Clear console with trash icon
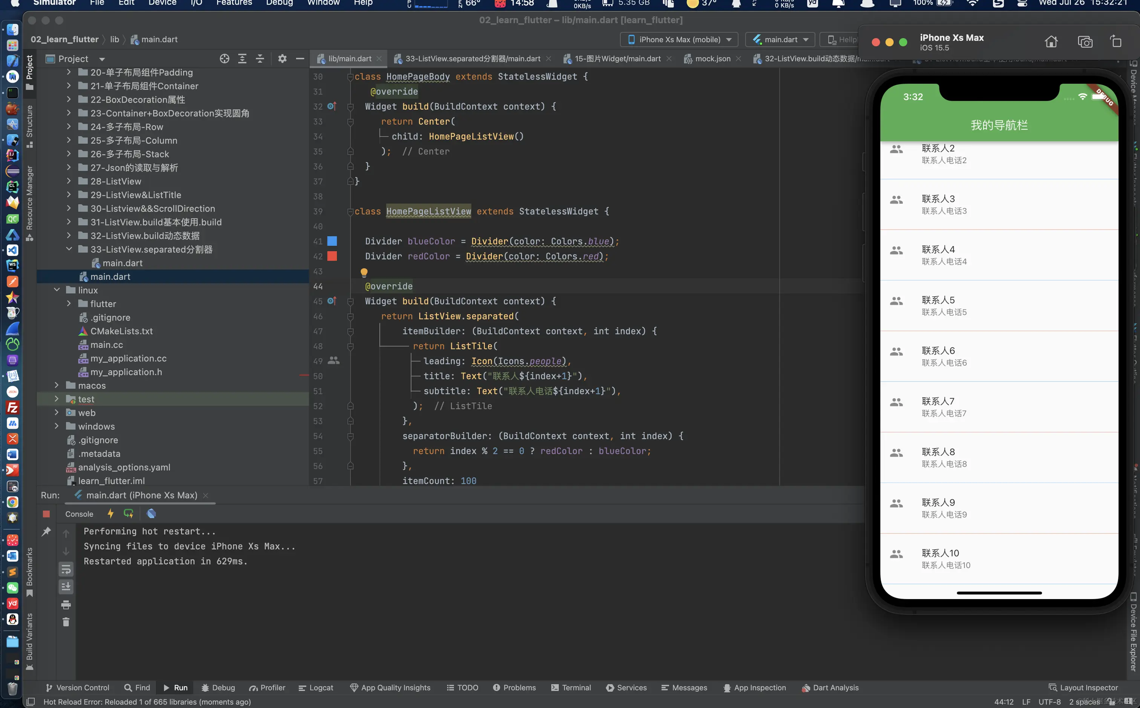This screenshot has width=1140, height=708. tap(66, 622)
